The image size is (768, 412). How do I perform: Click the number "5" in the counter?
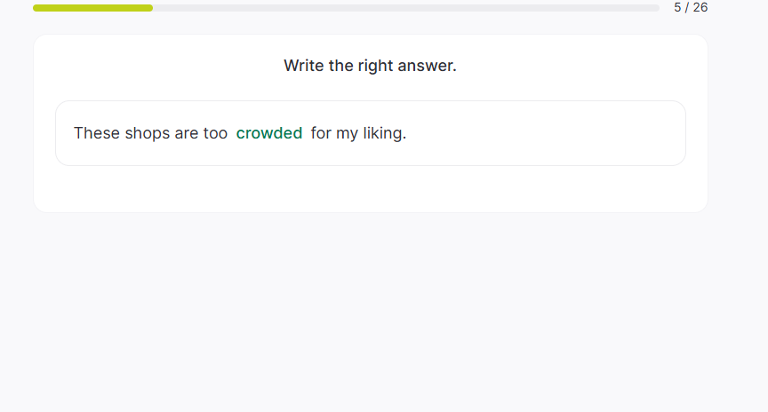(x=678, y=8)
